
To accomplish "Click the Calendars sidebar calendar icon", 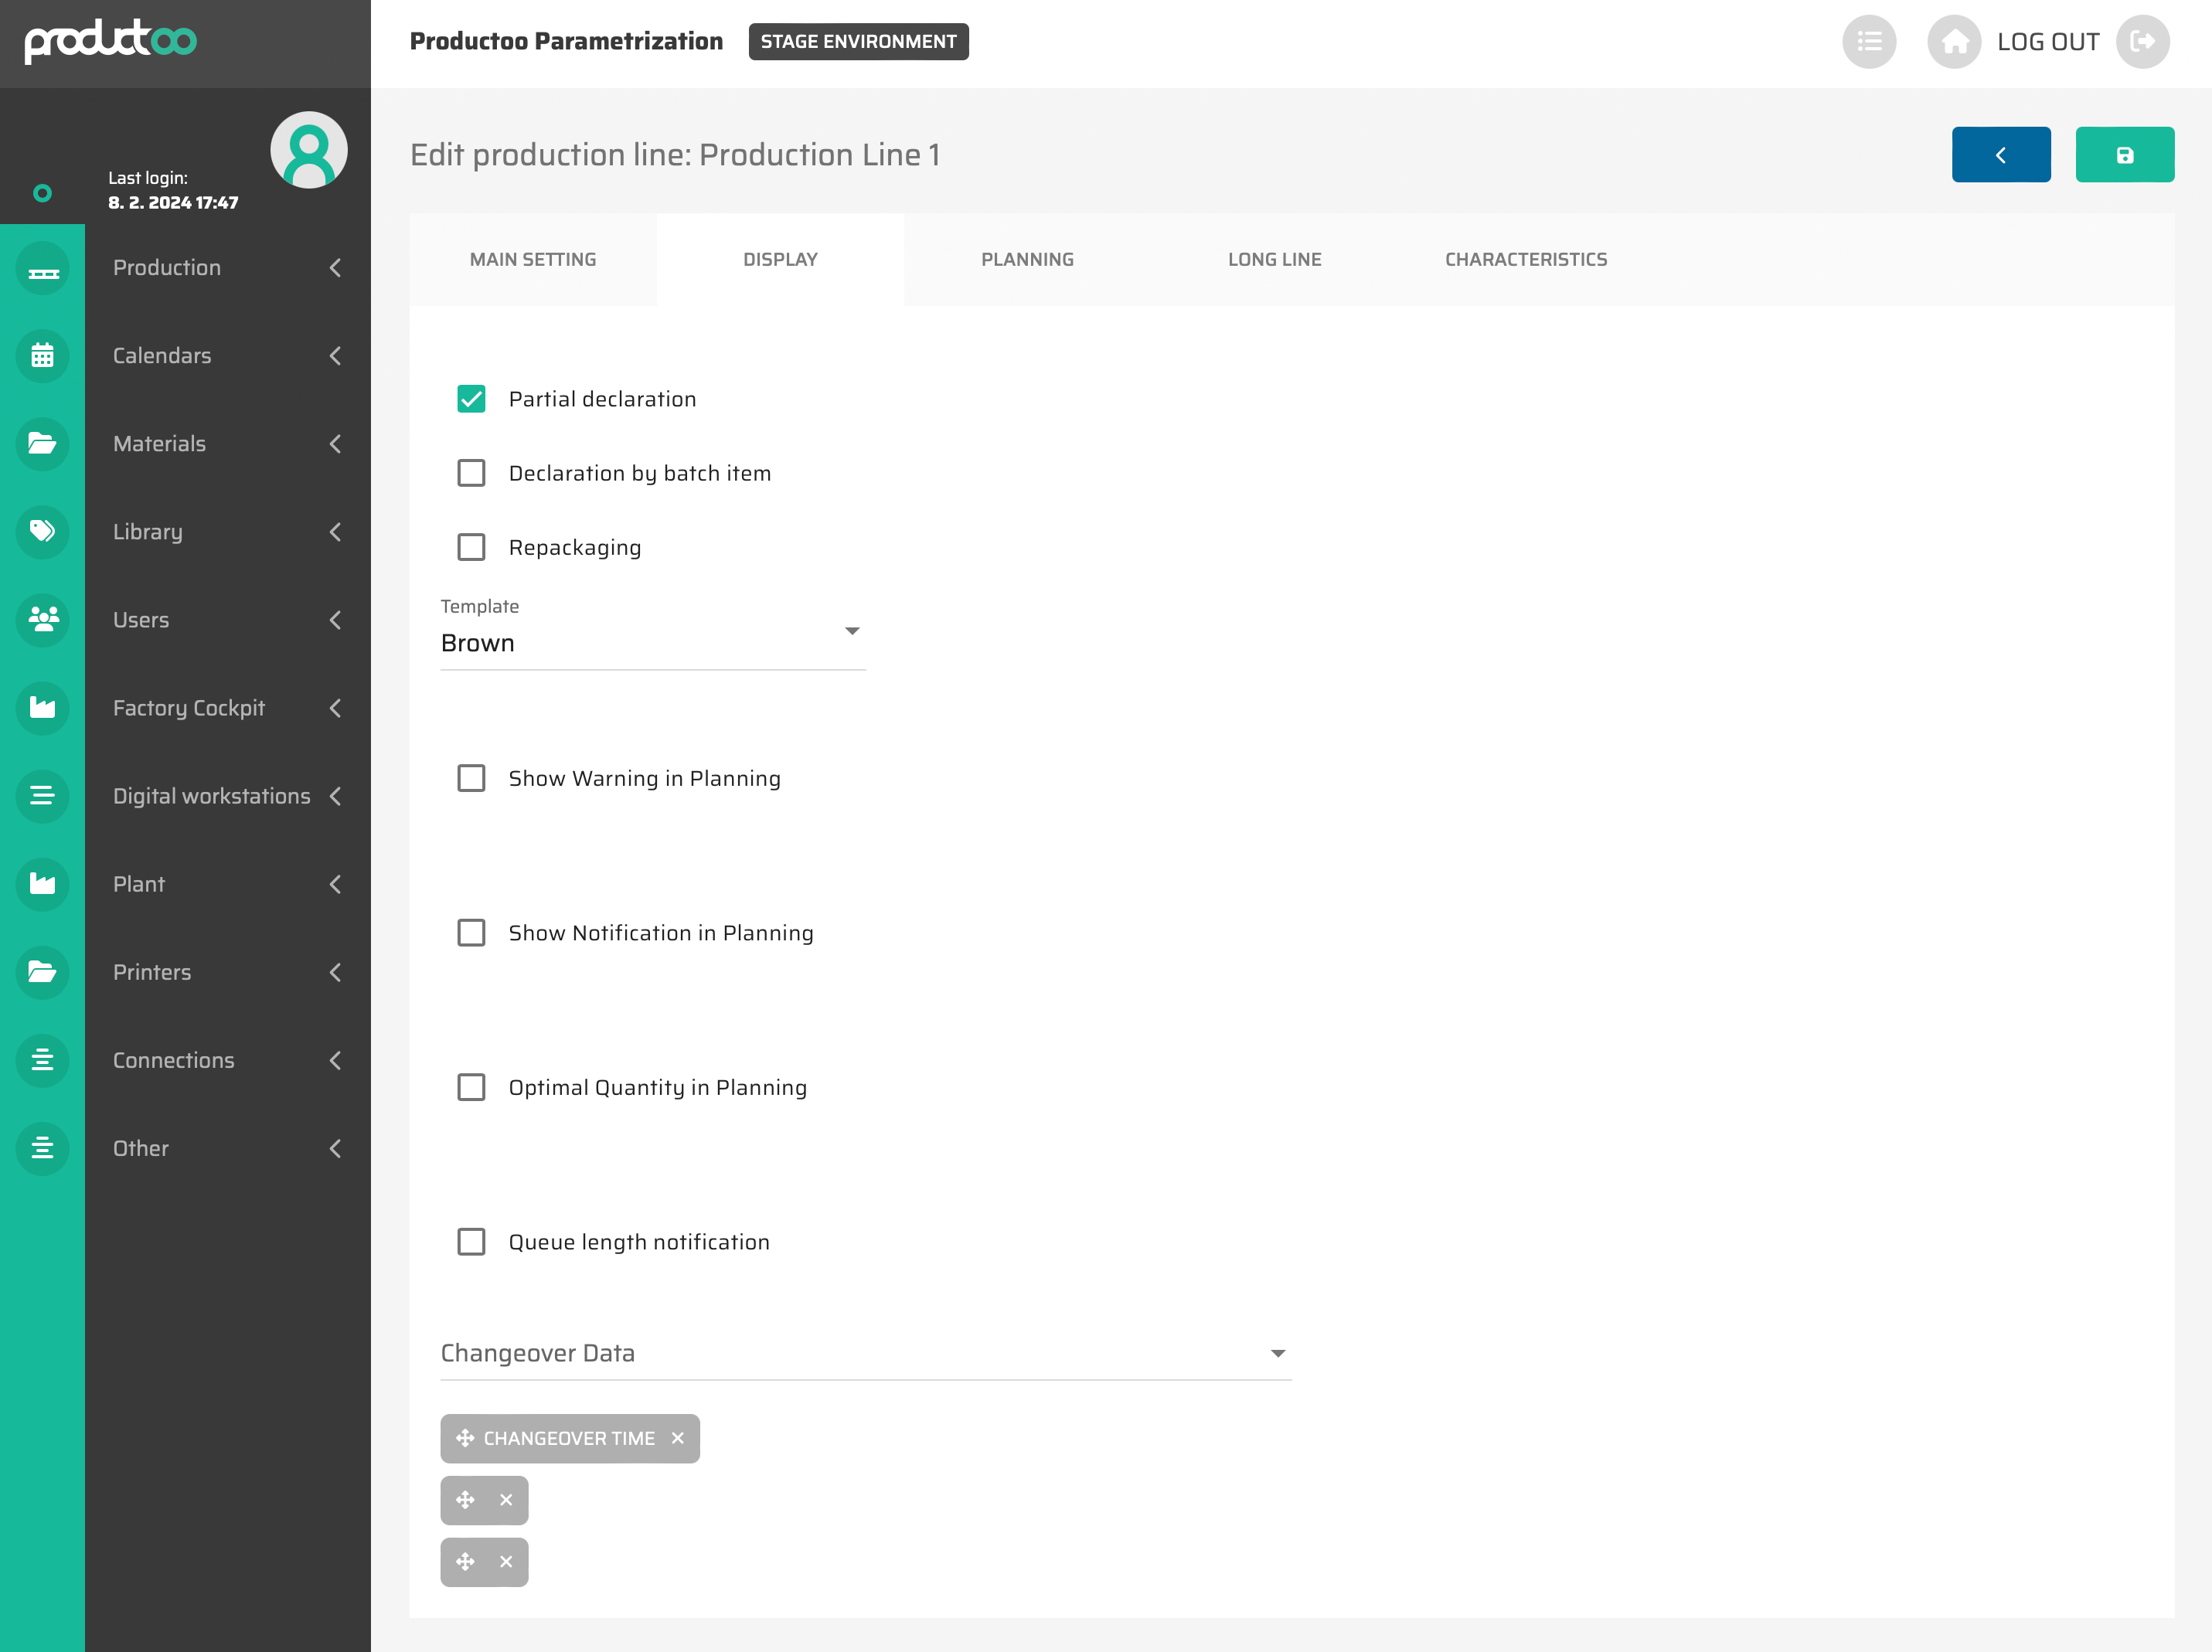I will click(x=42, y=356).
